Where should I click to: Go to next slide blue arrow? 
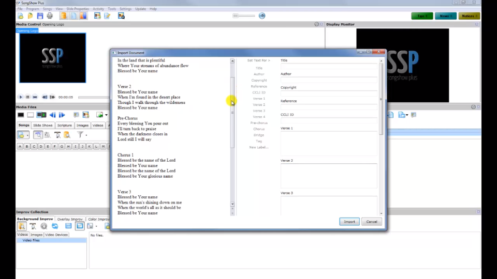click(62, 115)
